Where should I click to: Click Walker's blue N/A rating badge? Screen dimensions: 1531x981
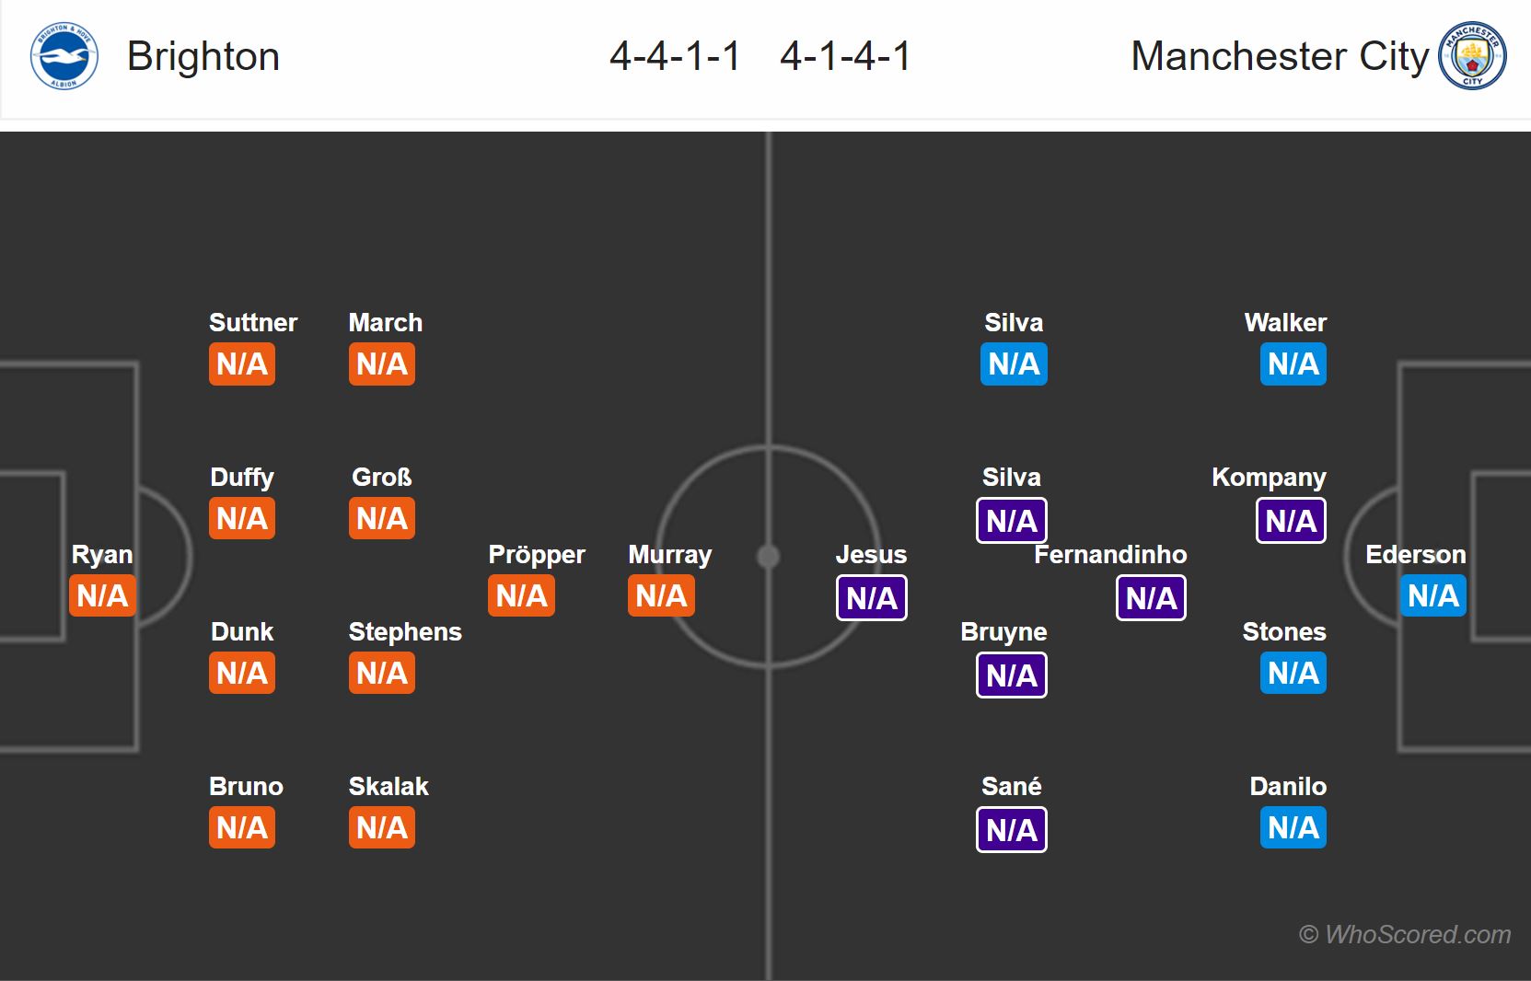1293,364
